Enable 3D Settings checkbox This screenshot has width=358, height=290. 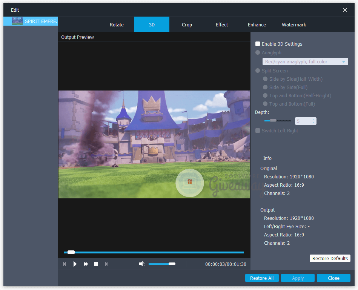pyautogui.click(x=258, y=44)
